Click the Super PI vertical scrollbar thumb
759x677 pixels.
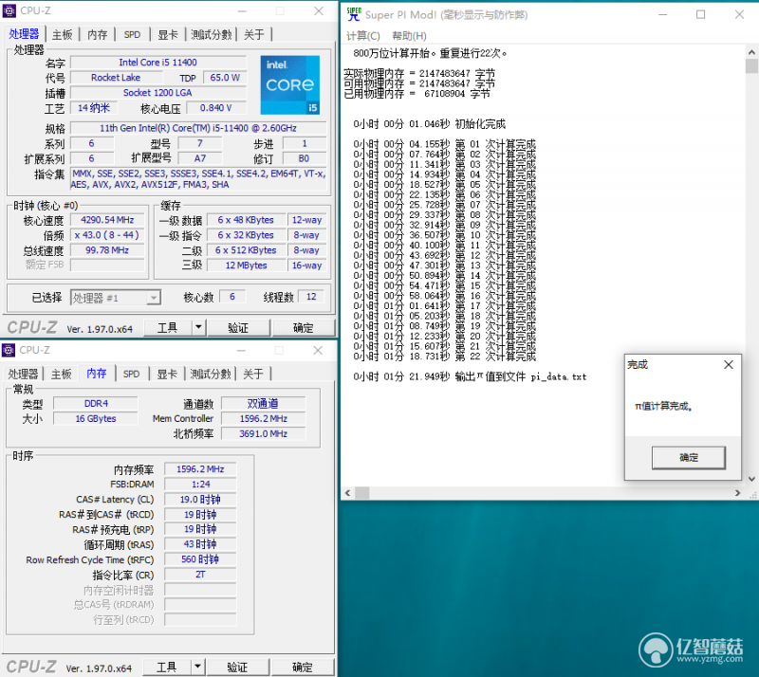(x=751, y=65)
